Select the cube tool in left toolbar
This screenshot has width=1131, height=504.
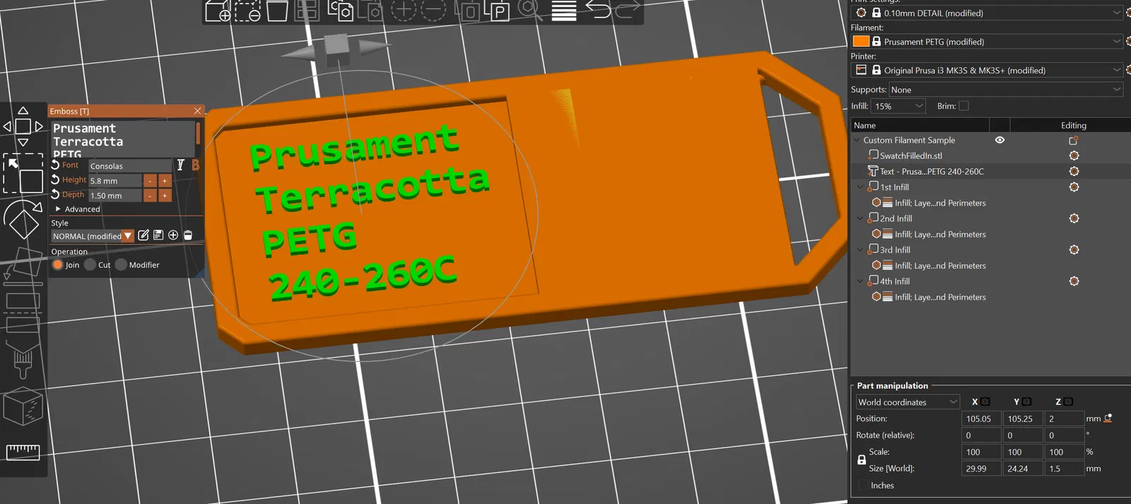[x=23, y=406]
